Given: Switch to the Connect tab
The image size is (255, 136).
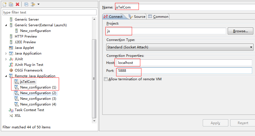Looking at the screenshot, I should click(x=113, y=16).
